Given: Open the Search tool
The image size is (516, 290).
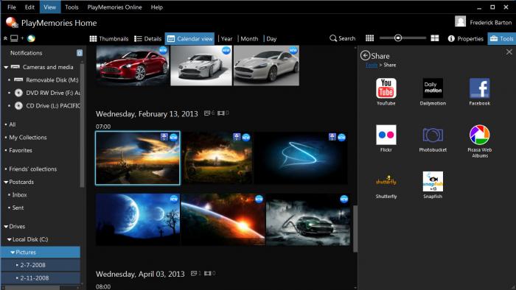Looking at the screenshot, I should pos(343,38).
